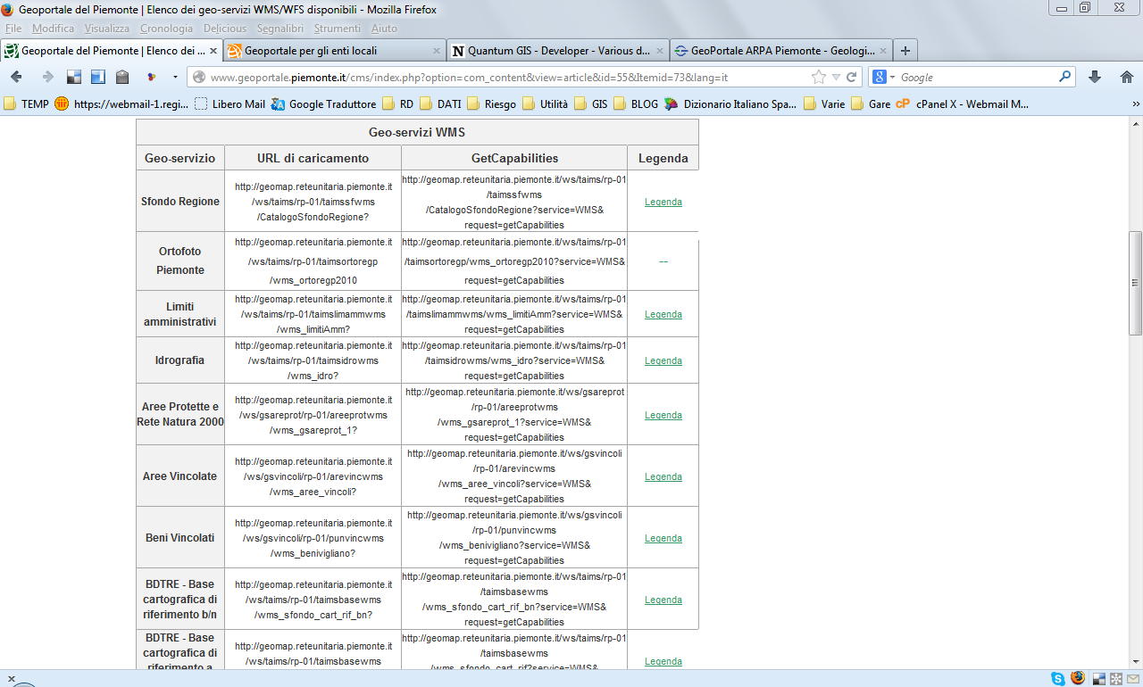
Task: Click the Delicious checkerboard icon in the navigation toolbar
Action: pos(74,78)
